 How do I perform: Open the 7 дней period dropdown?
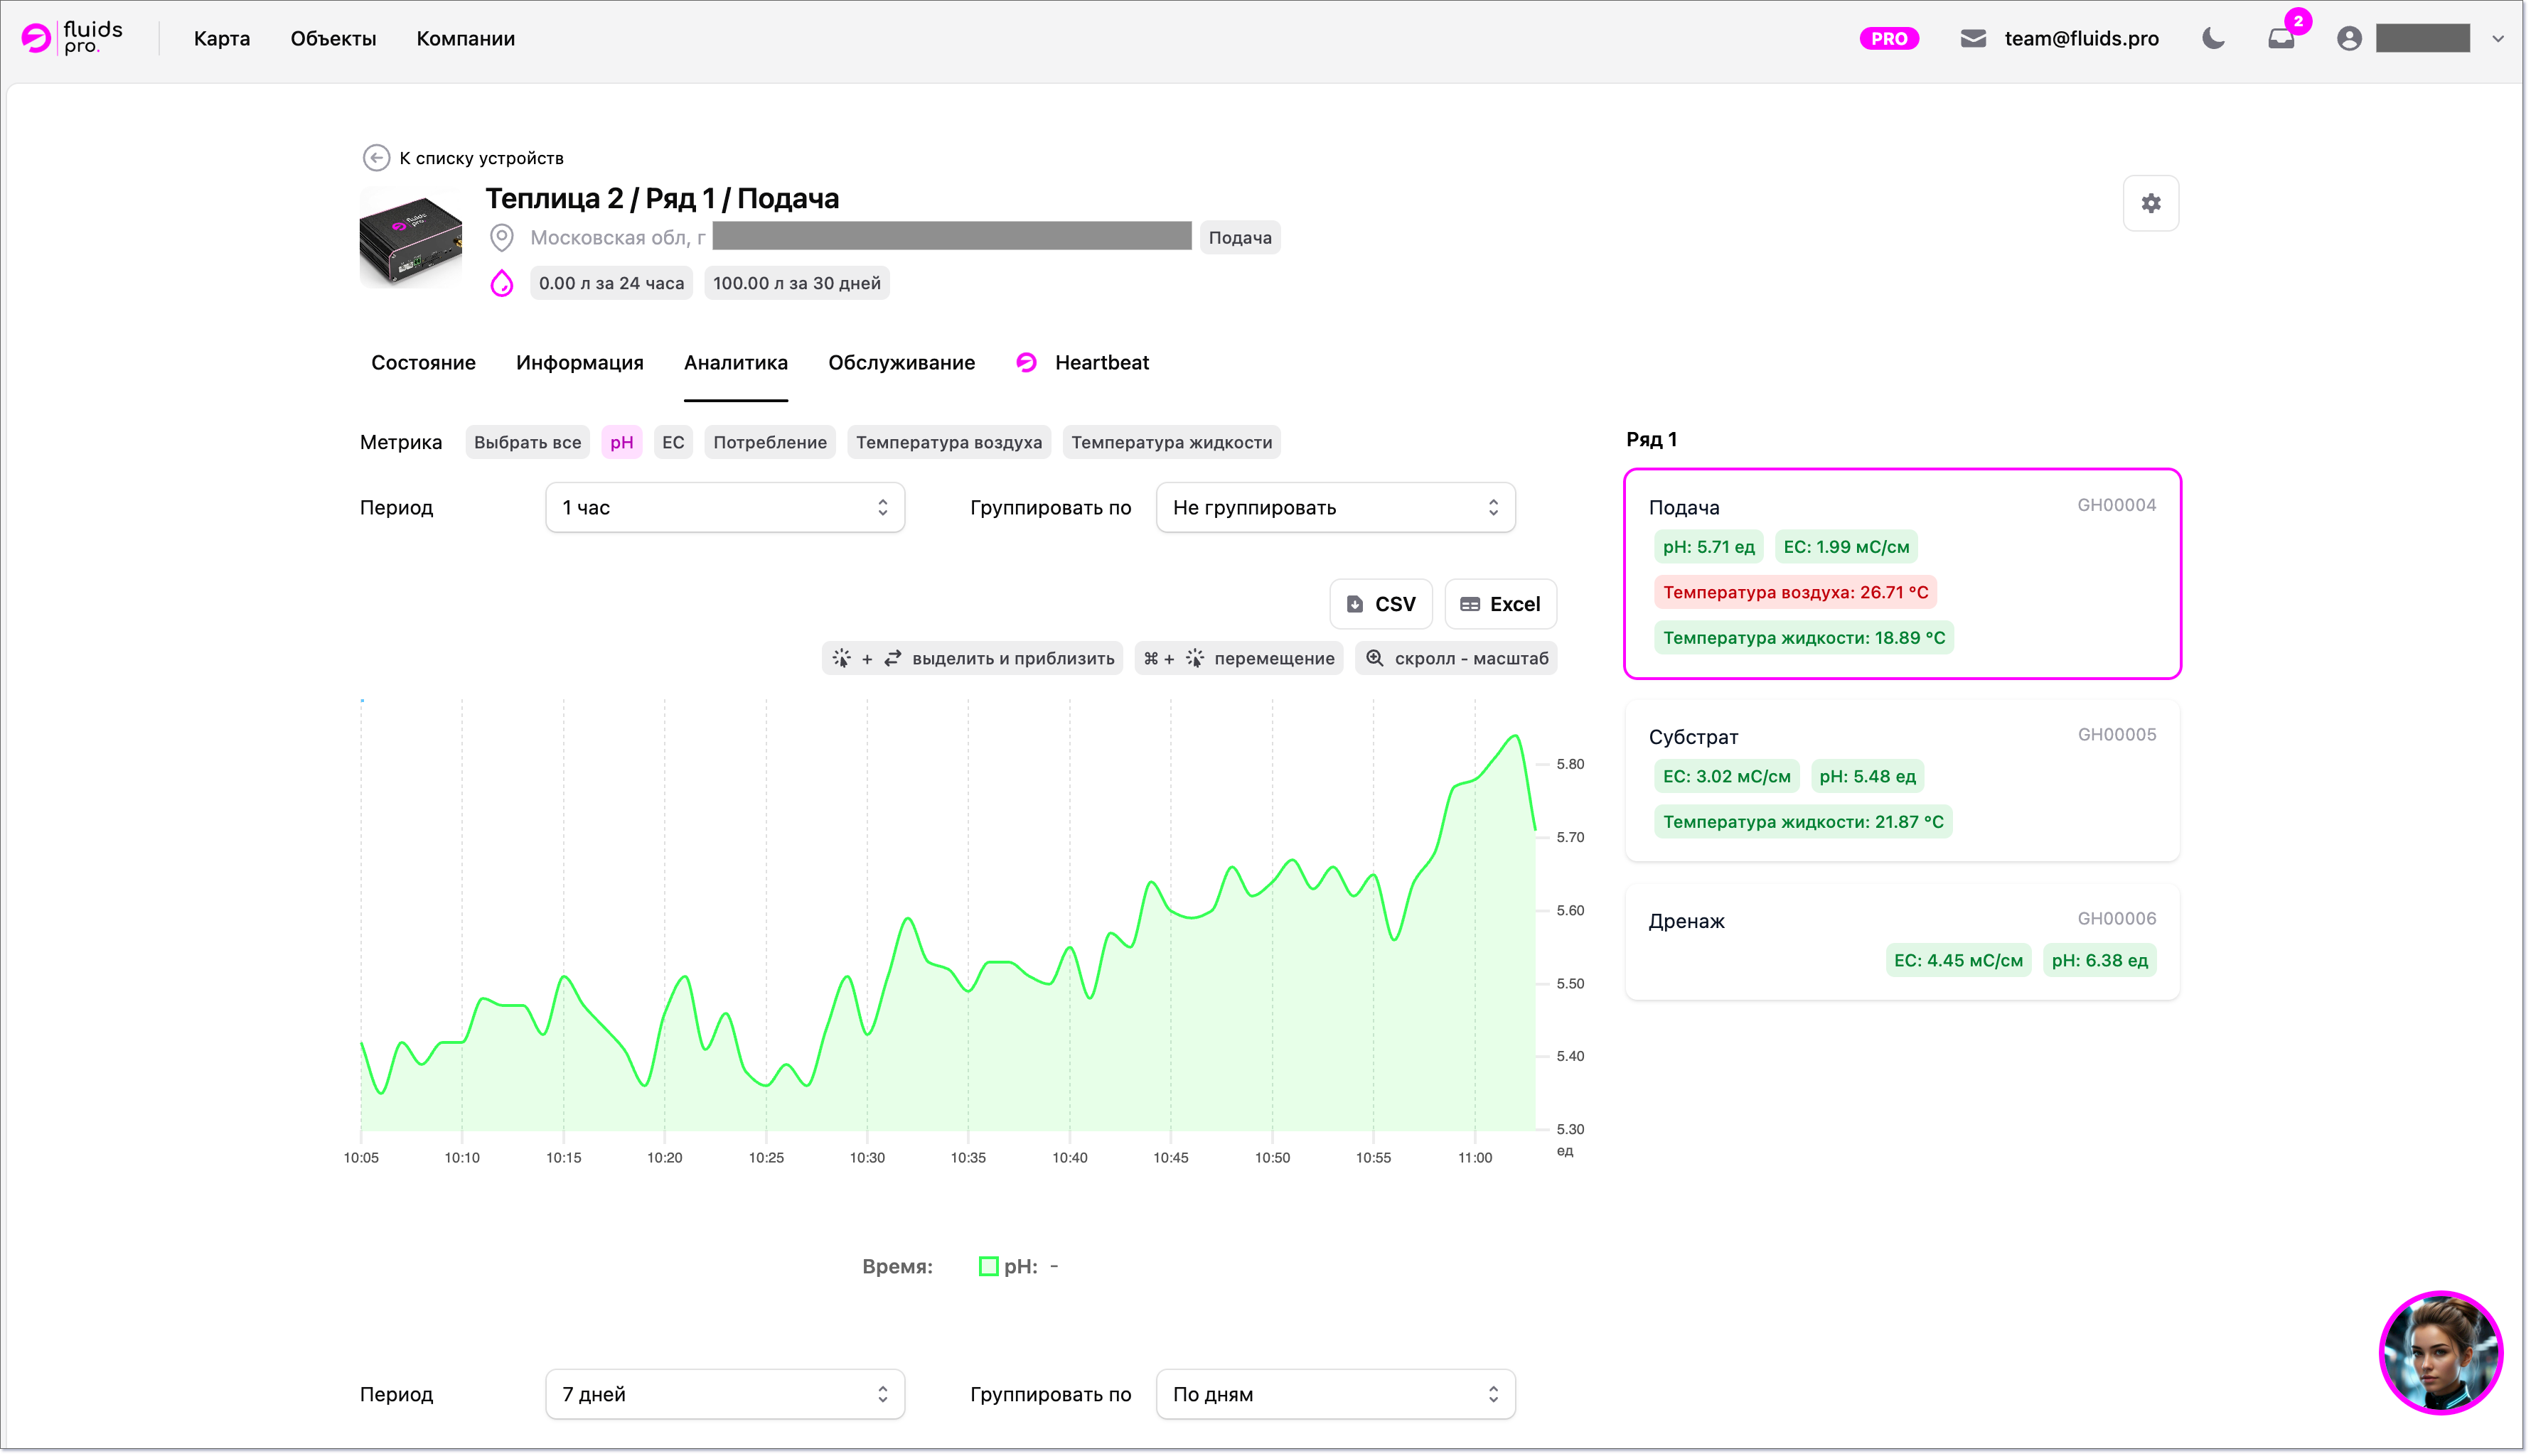pos(724,1393)
